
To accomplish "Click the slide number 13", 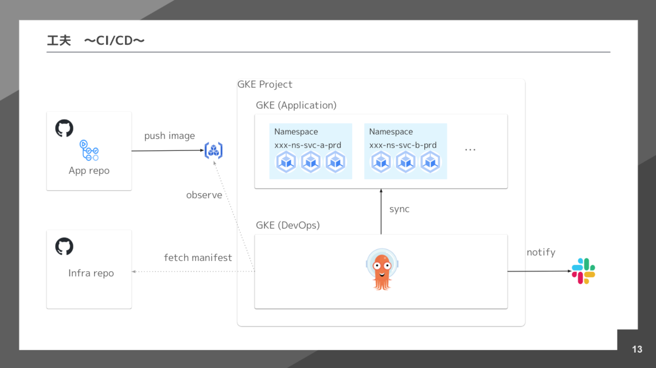I will 637,349.
